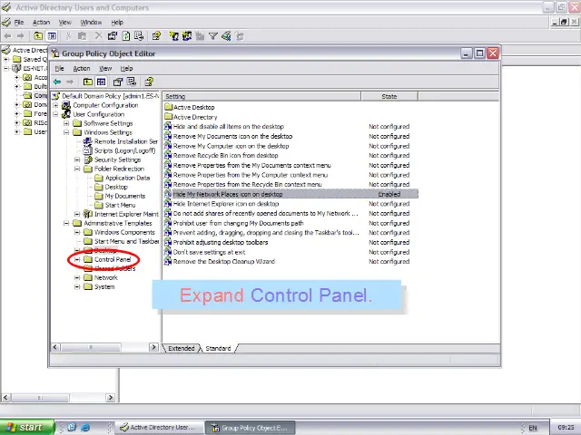Click the Help icon in Active Directory toolbar
The height and width of the screenshot is (435, 581).
pos(156,36)
